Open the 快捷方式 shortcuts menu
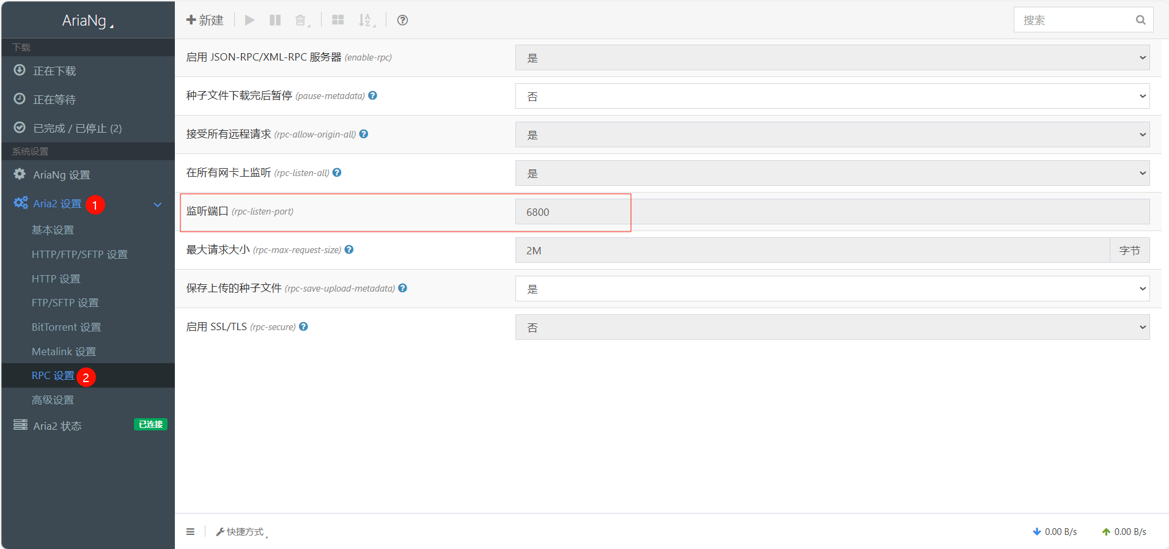The image size is (1169, 549). (242, 532)
